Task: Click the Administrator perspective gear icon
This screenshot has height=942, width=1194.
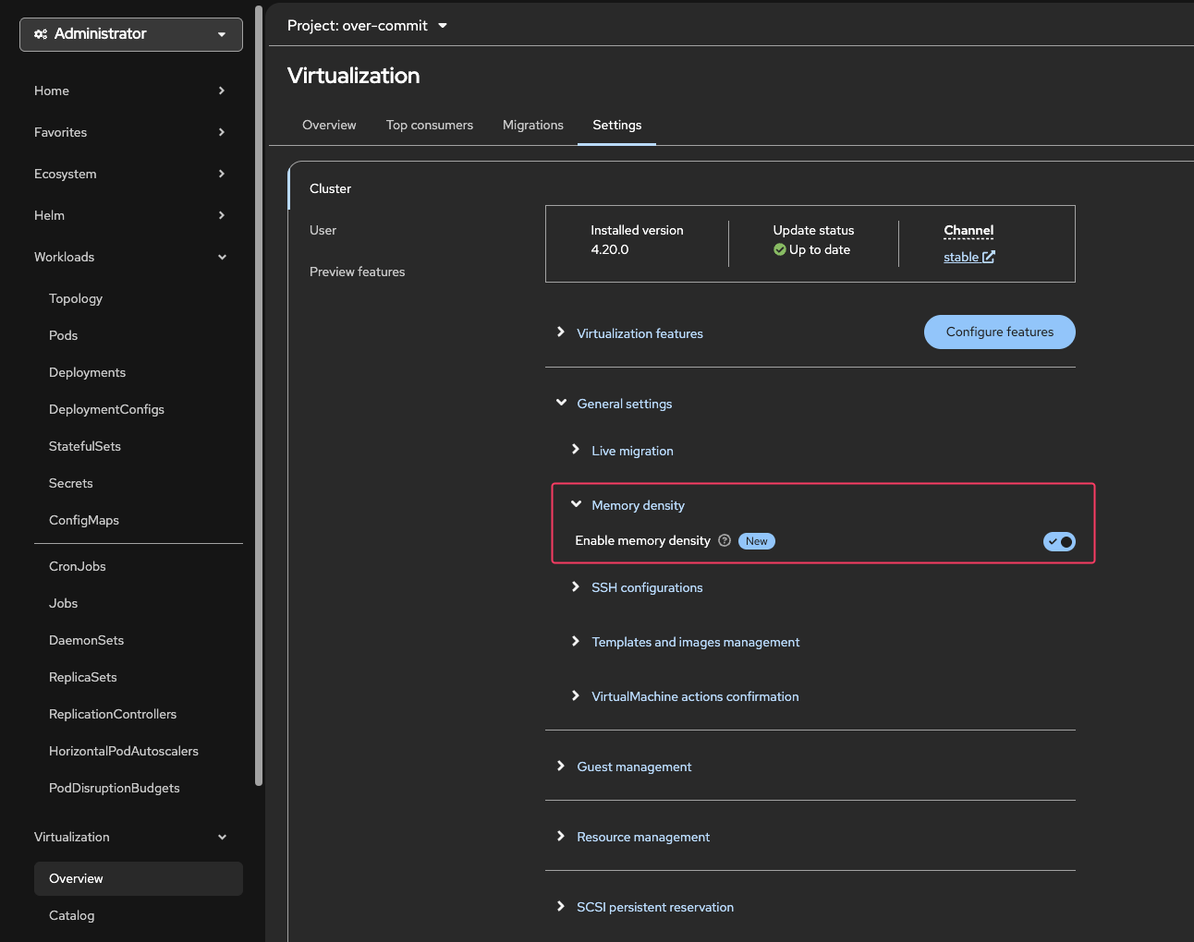Action: (x=41, y=34)
